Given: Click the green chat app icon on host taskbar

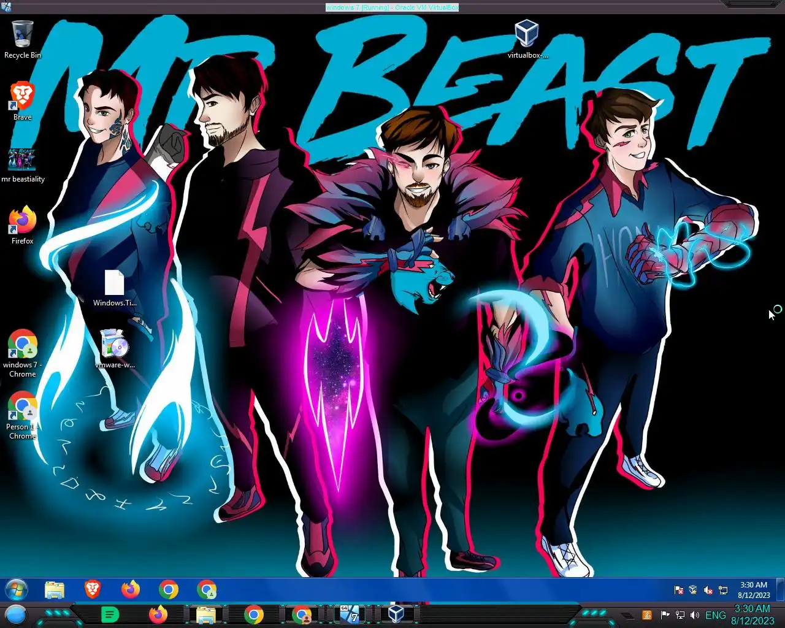Looking at the screenshot, I should point(110,615).
